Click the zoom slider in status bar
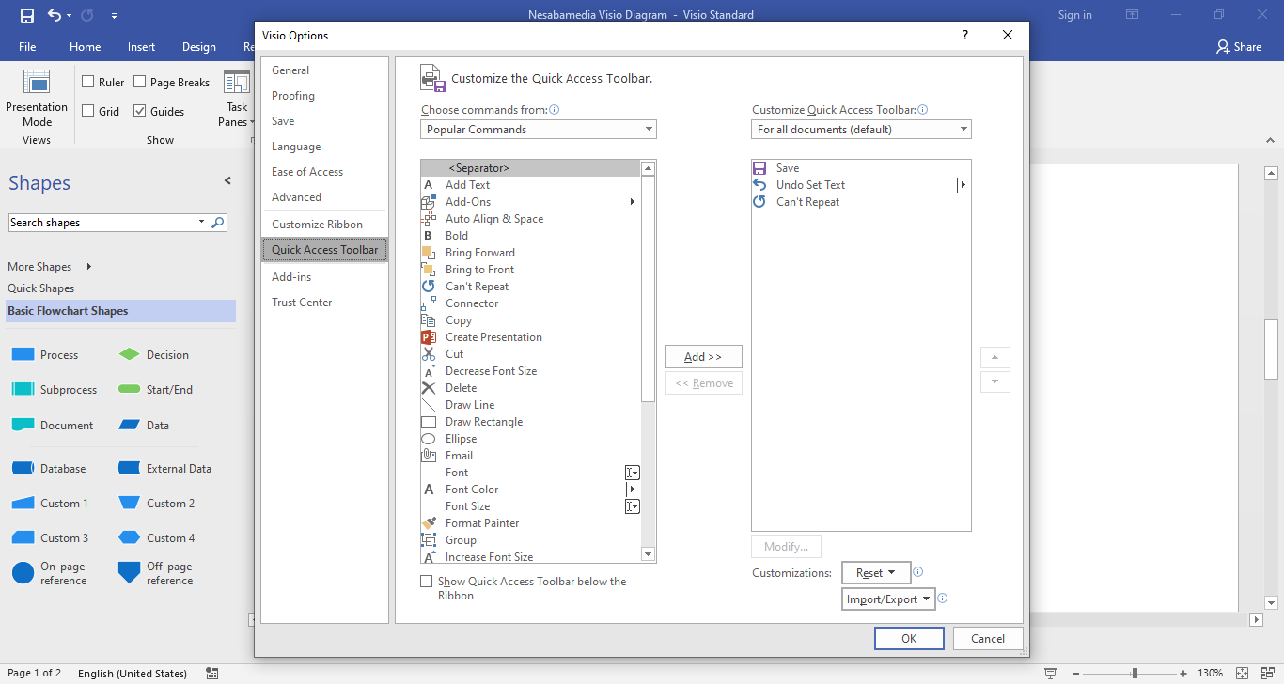Image resolution: width=1284 pixels, height=684 pixels. [x=1135, y=673]
